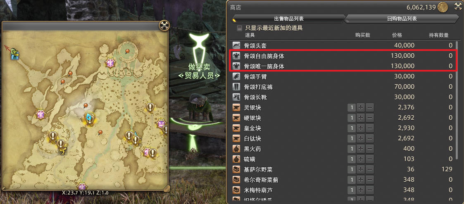Click the 骨颌长靴 boots item icon
The width and height of the screenshot is (464, 204).
click(x=236, y=97)
